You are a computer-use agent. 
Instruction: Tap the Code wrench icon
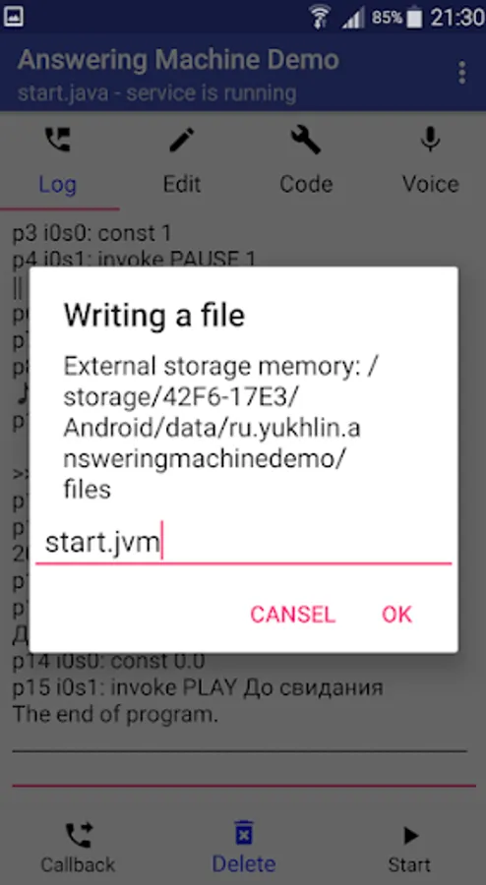coord(306,140)
